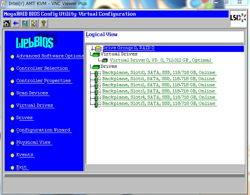Open Help with the question mark icon

point(44,23)
